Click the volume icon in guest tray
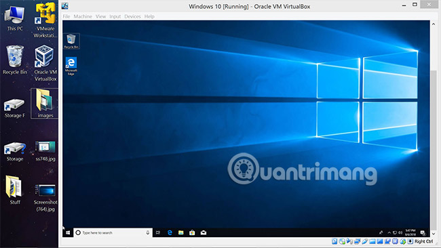The image size is (441, 248). click(x=400, y=232)
